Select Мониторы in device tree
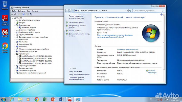182x102 pixels. click(23, 47)
